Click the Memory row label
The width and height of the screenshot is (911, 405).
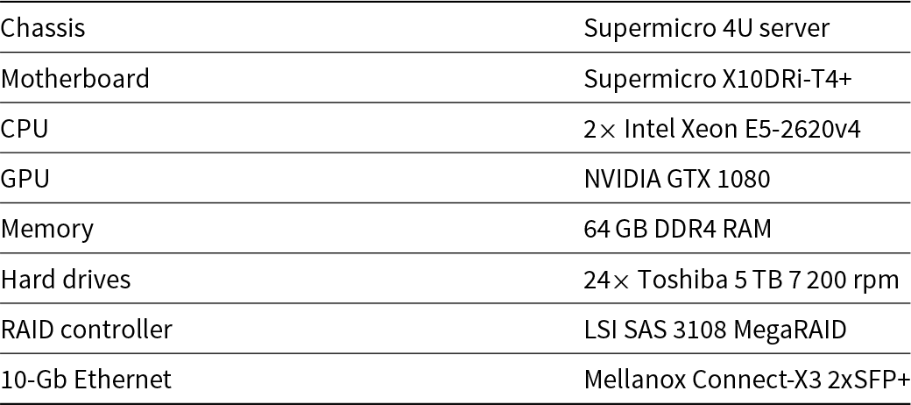tap(47, 229)
